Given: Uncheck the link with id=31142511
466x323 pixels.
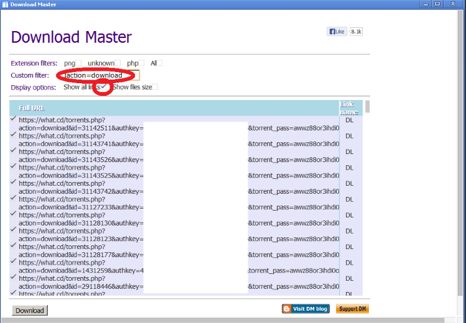Looking at the screenshot, I should click(13, 119).
